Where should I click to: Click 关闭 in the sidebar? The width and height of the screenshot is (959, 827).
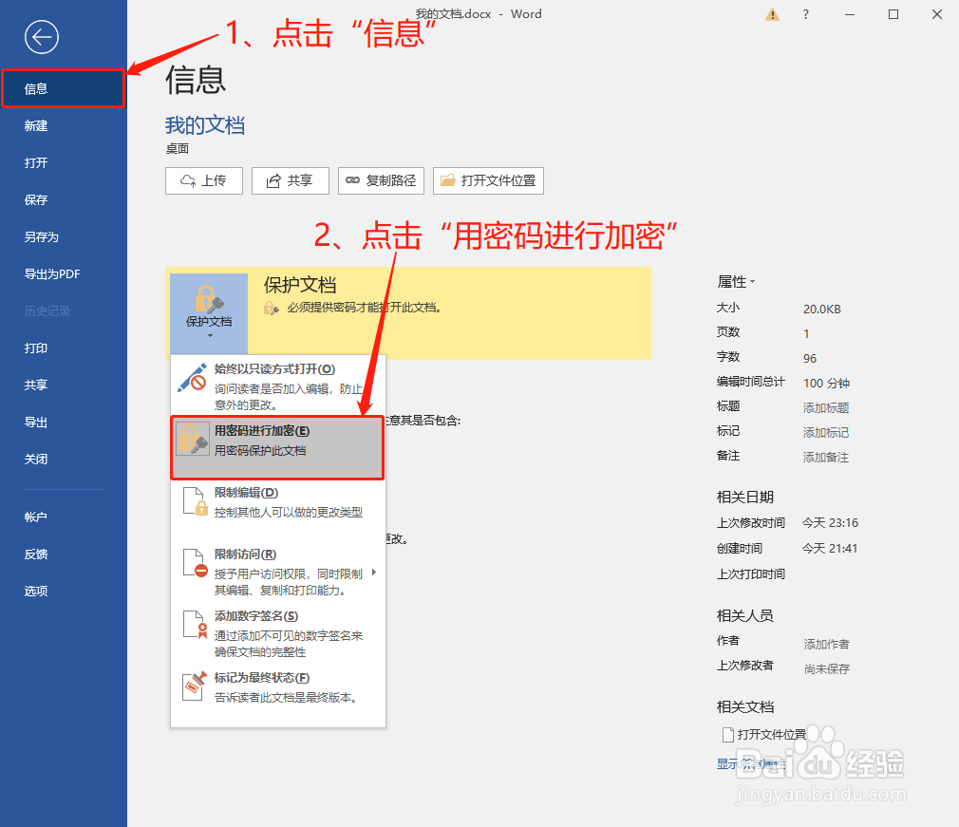point(63,460)
